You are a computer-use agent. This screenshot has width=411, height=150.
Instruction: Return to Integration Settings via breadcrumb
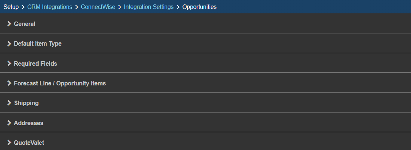(149, 7)
